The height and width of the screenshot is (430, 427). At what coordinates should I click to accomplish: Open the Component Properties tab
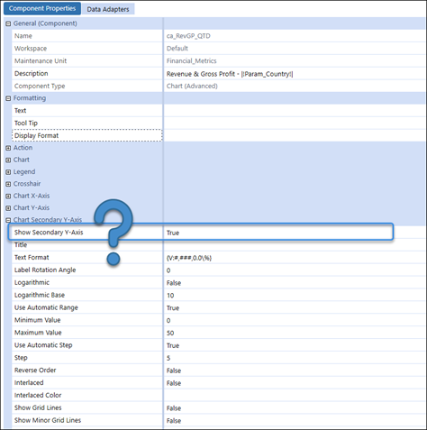(x=42, y=8)
